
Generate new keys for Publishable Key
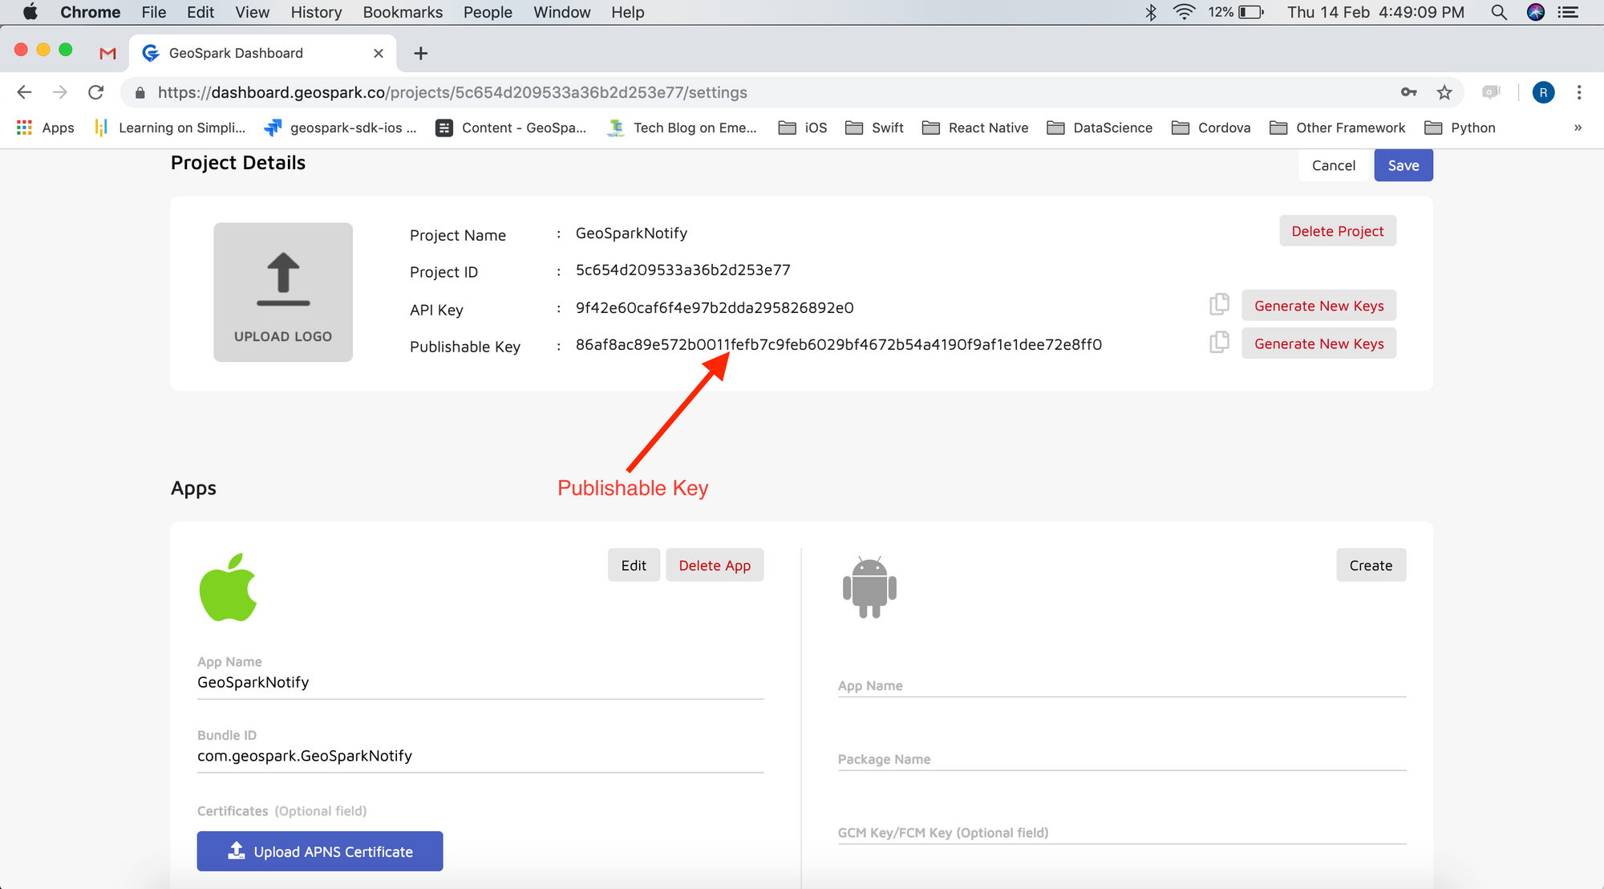point(1318,343)
